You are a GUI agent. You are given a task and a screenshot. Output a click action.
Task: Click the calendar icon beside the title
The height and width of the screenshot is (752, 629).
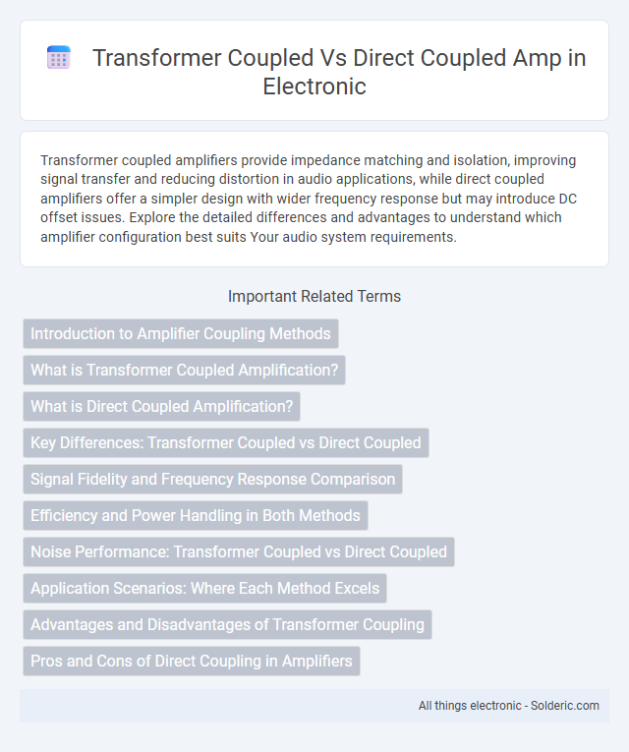click(x=59, y=58)
